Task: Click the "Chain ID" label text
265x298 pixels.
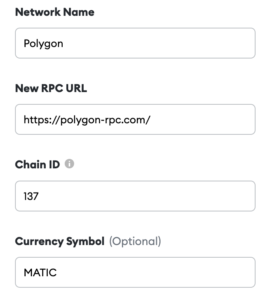Action: pos(37,164)
